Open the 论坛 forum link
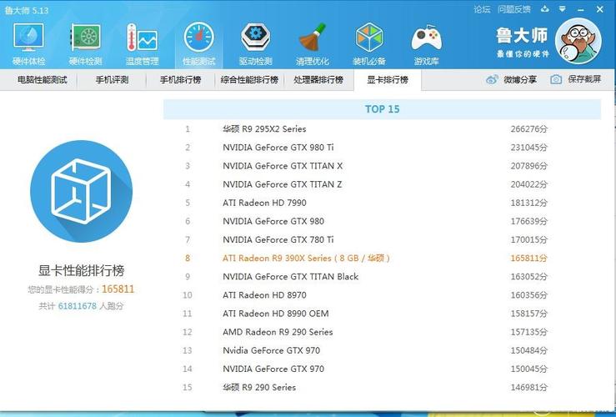This screenshot has width=616, height=417. [x=482, y=9]
